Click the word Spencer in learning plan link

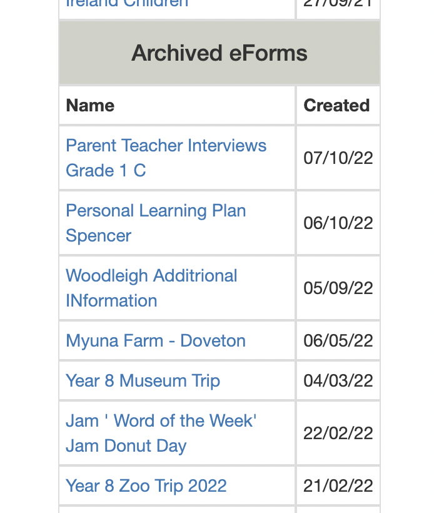click(x=98, y=236)
